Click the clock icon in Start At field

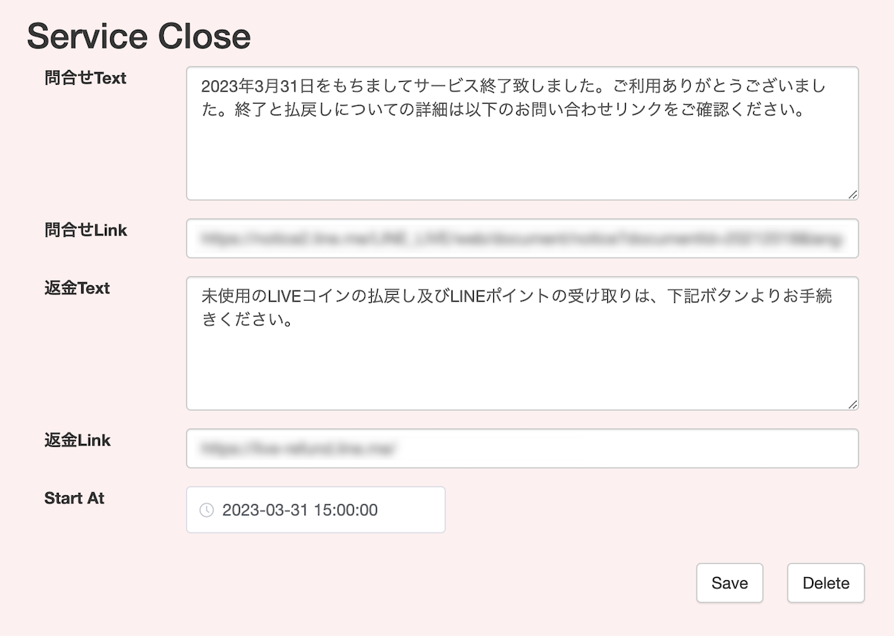click(x=207, y=510)
